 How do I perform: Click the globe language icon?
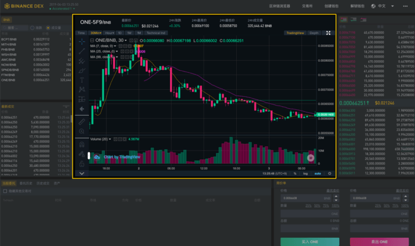click(373, 6)
